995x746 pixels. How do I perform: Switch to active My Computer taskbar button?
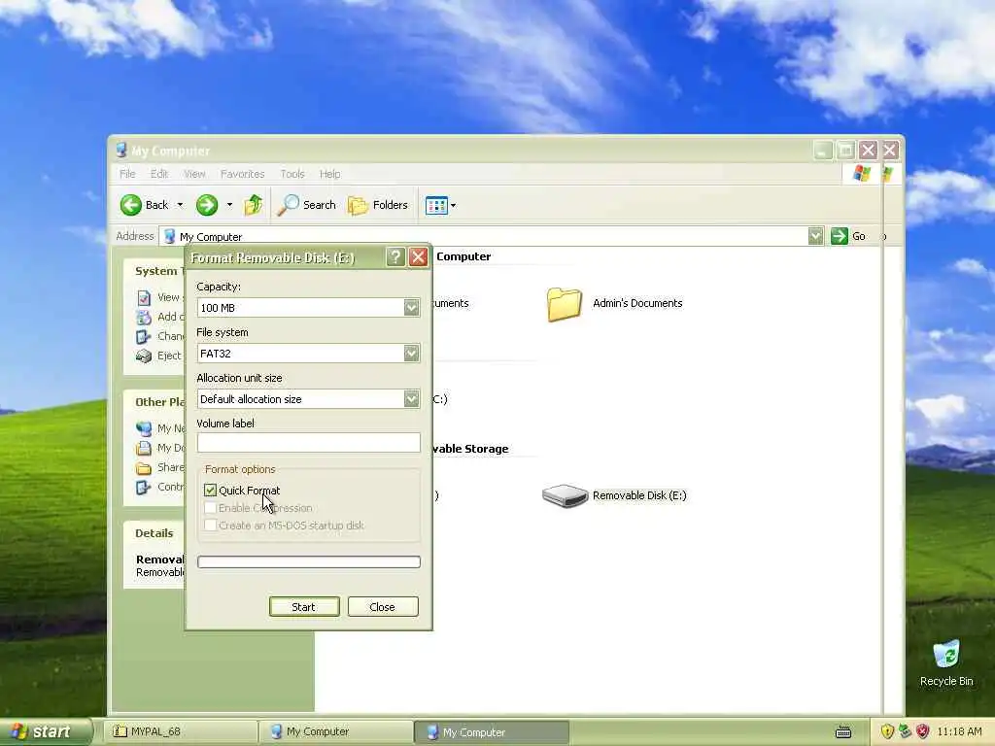click(492, 731)
